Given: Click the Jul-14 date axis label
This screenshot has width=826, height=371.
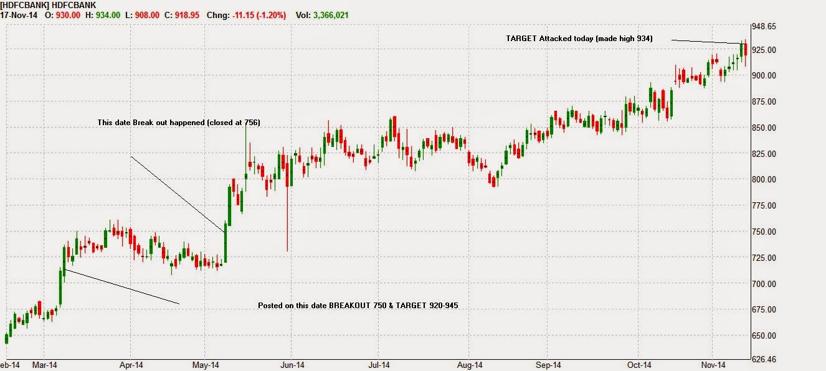Looking at the screenshot, I should tap(379, 365).
